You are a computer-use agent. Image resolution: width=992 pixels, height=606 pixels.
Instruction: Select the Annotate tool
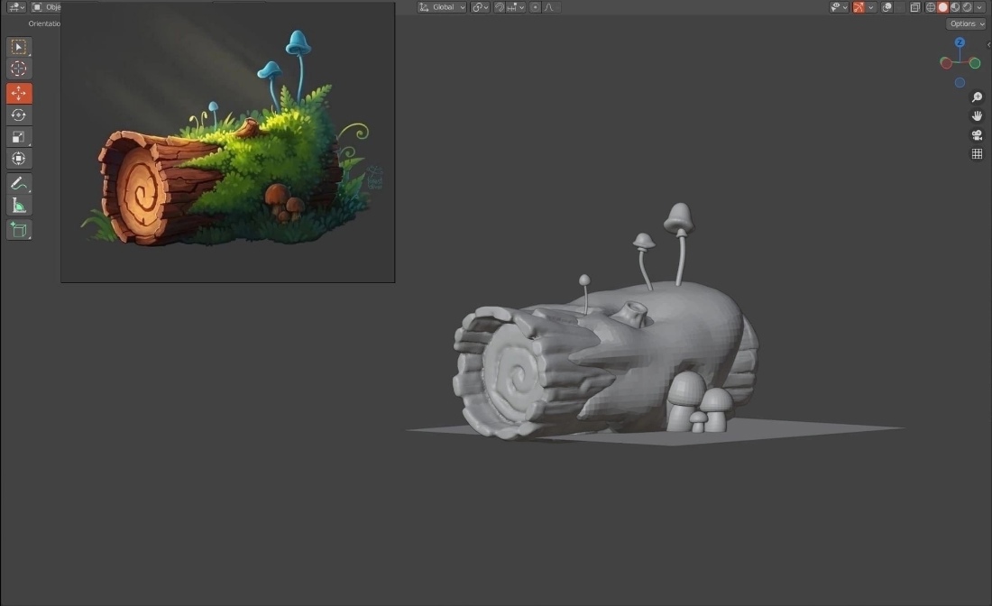pos(18,183)
